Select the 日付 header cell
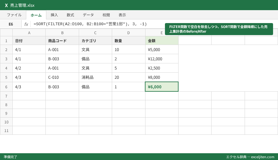Image resolution: width=278 pixels, height=160 pixels. click(x=29, y=41)
